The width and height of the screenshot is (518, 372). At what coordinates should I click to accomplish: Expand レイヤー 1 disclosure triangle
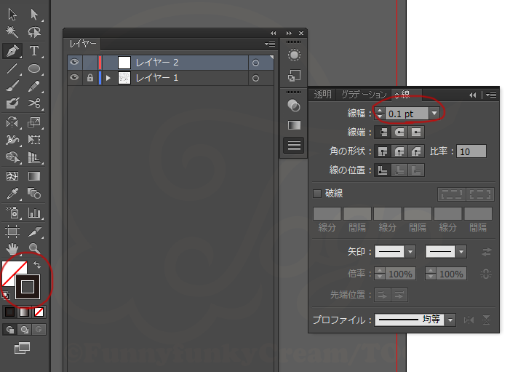point(108,79)
